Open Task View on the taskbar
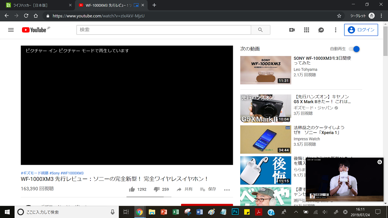 (x=126, y=212)
